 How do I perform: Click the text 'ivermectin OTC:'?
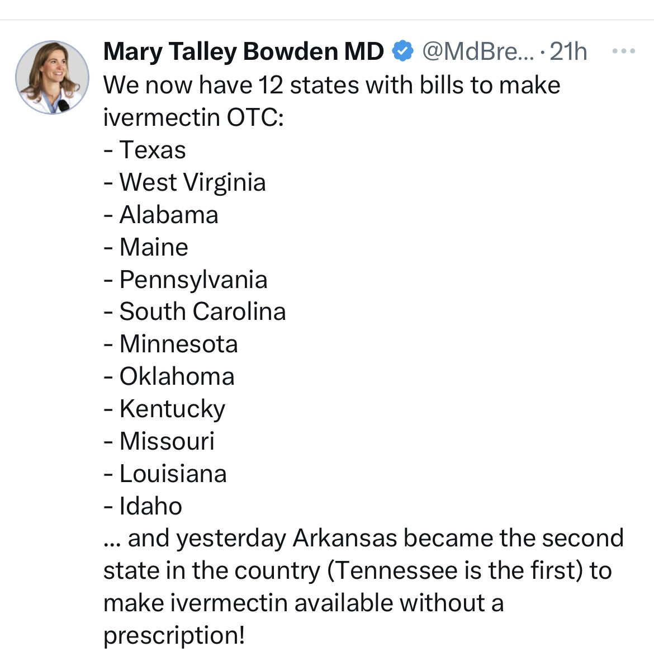click(193, 117)
